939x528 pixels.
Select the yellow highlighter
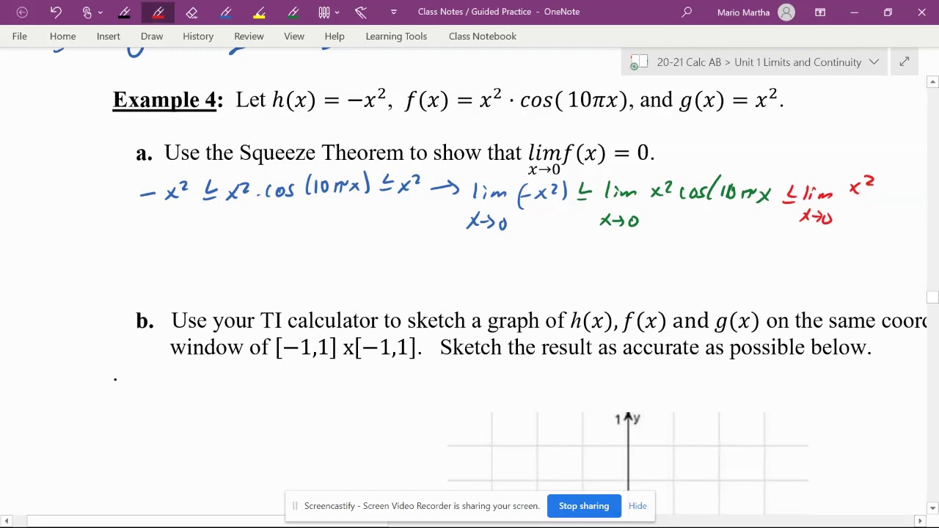tap(259, 12)
